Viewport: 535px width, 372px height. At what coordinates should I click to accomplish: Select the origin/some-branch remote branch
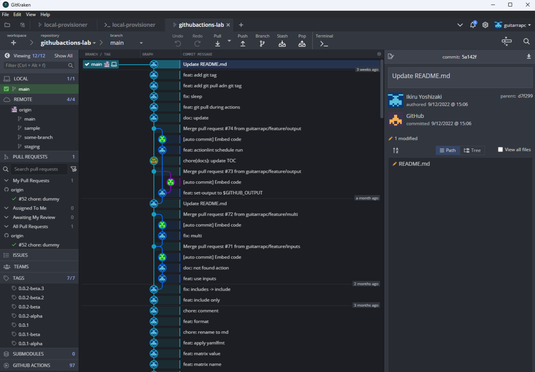tap(38, 138)
